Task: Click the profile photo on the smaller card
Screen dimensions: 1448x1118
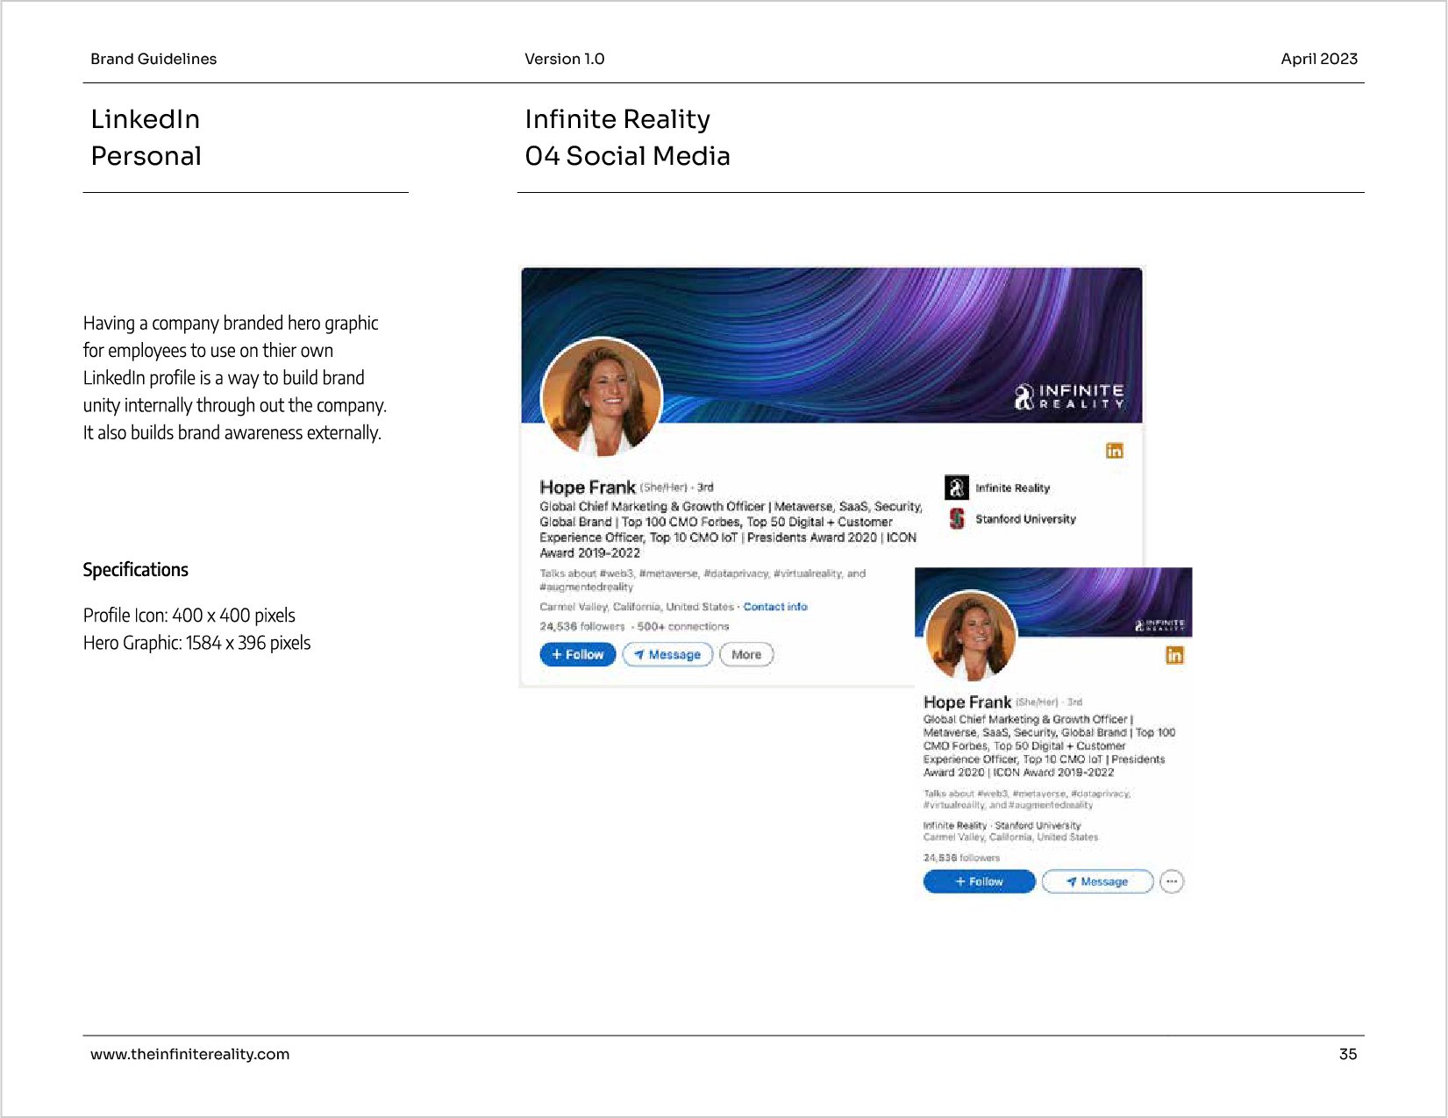Action: tap(971, 636)
